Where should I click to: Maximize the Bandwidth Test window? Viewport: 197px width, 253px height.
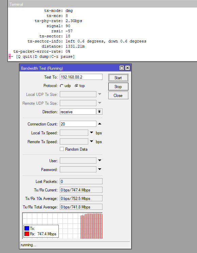[x=122, y=68]
